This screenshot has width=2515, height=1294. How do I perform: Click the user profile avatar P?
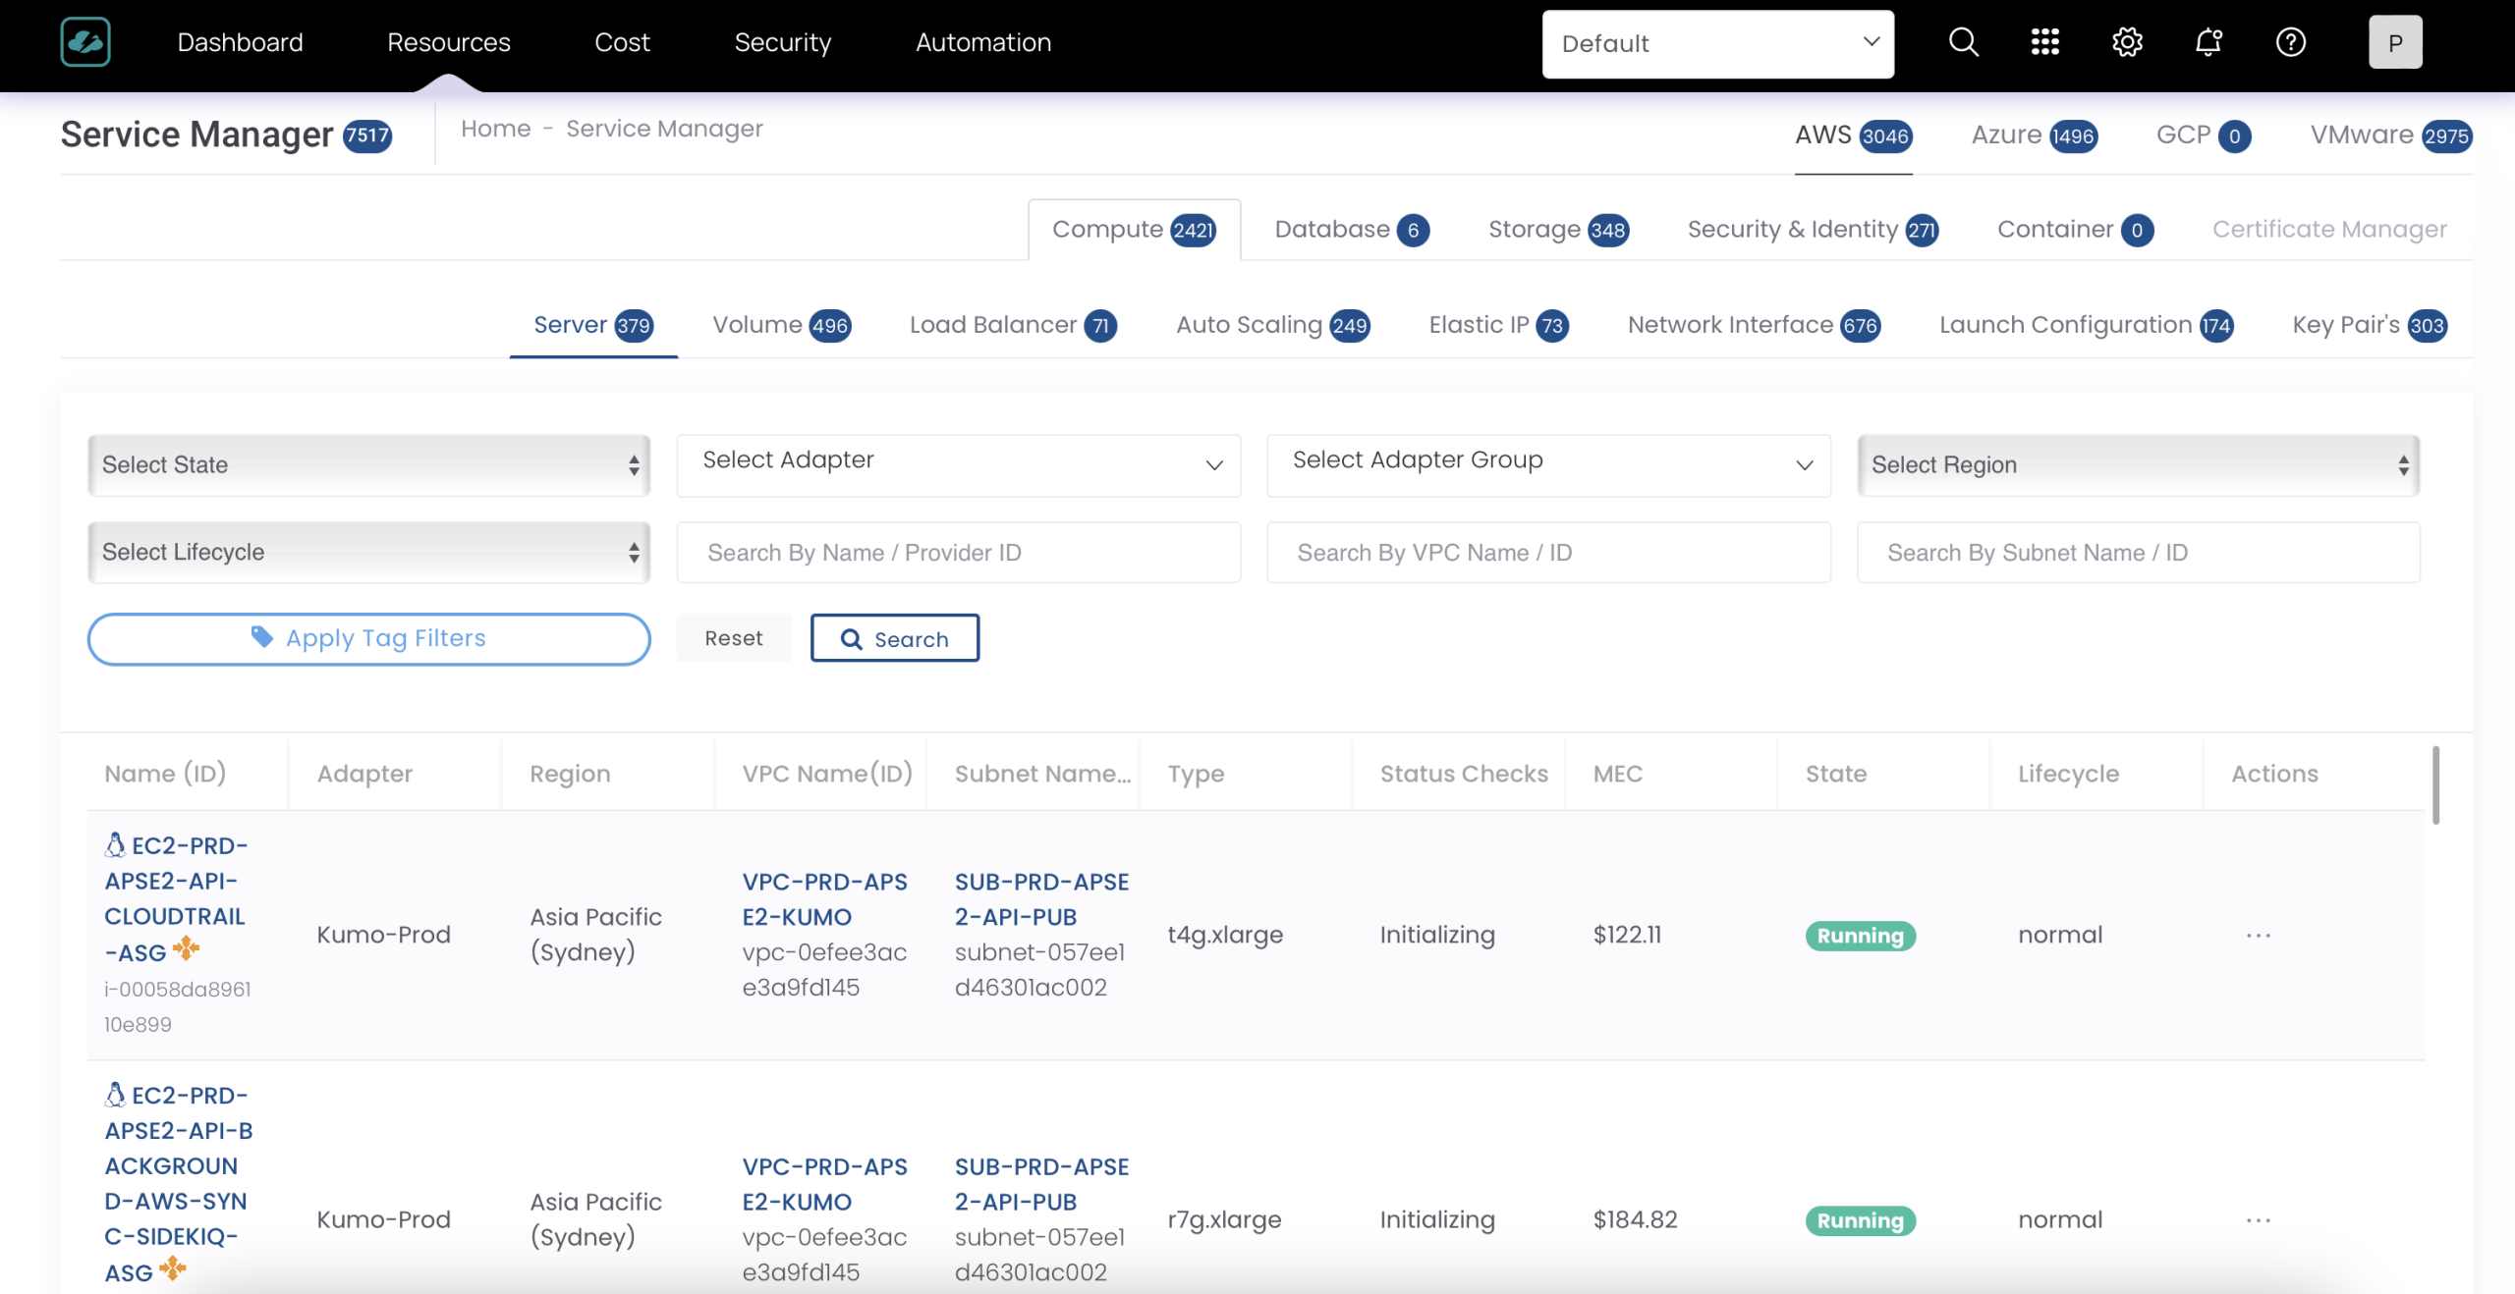pyautogui.click(x=2394, y=42)
